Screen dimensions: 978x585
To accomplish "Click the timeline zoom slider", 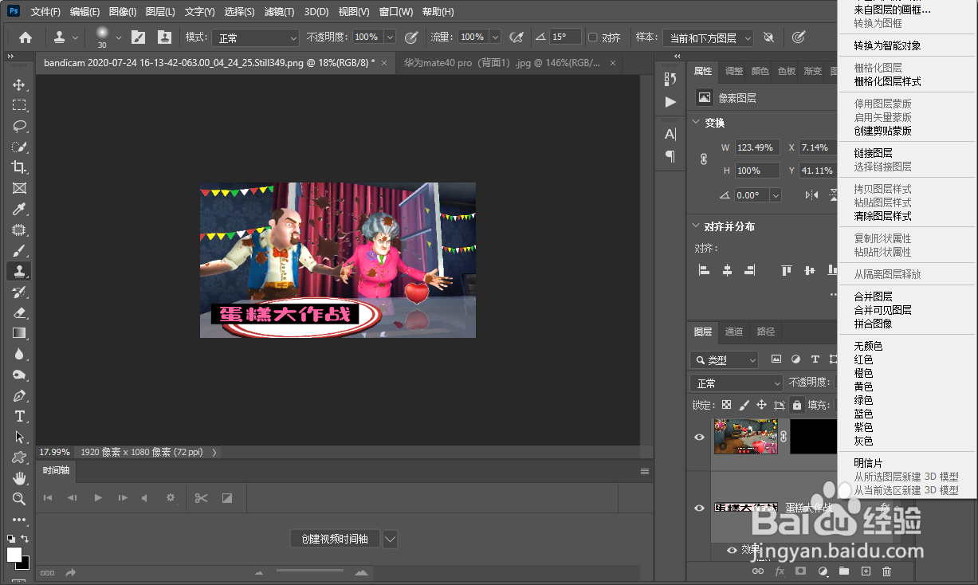I will 312,571.
